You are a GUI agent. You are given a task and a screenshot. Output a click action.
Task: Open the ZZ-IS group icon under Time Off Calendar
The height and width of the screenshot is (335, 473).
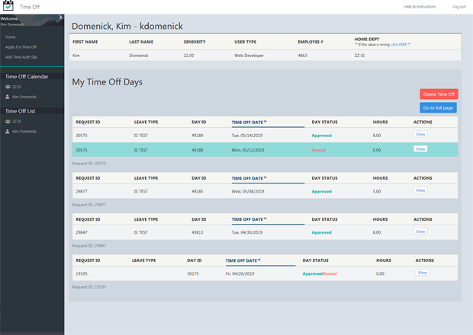(8, 87)
